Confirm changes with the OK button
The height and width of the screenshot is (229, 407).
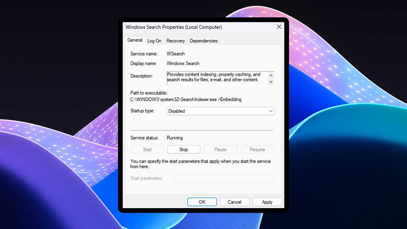[x=202, y=202]
